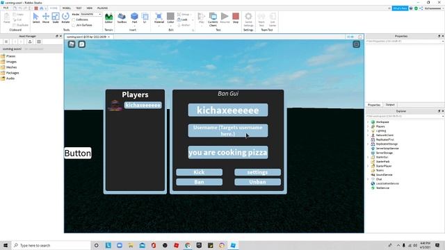Switch to the TEST ribbon tab
This screenshot has width=445, height=250.
click(79, 8)
